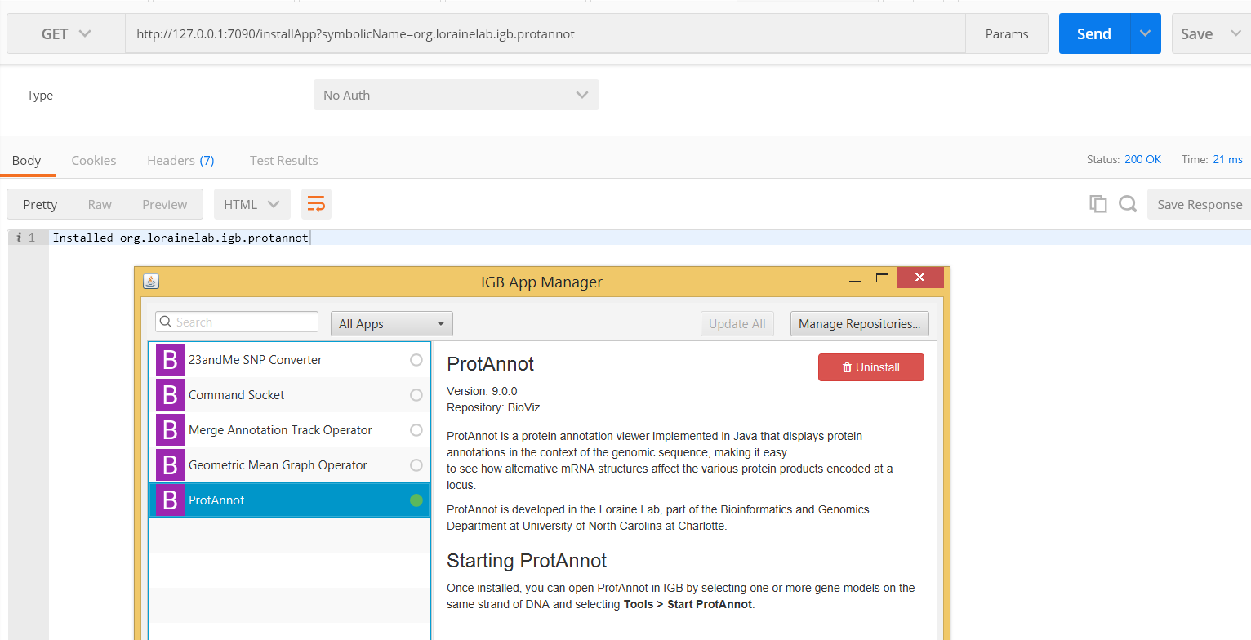Click the Manage Repositories button

859,324
